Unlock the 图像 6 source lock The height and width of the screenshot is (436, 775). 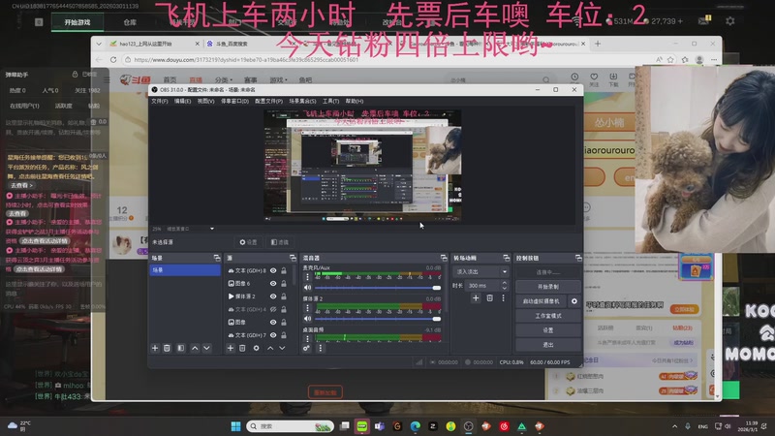(x=284, y=283)
